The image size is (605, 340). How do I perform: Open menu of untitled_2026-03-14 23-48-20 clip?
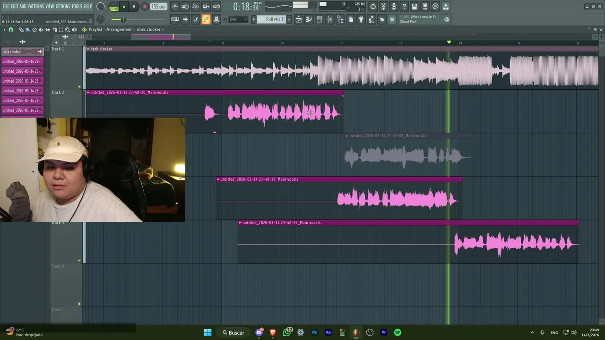point(88,93)
